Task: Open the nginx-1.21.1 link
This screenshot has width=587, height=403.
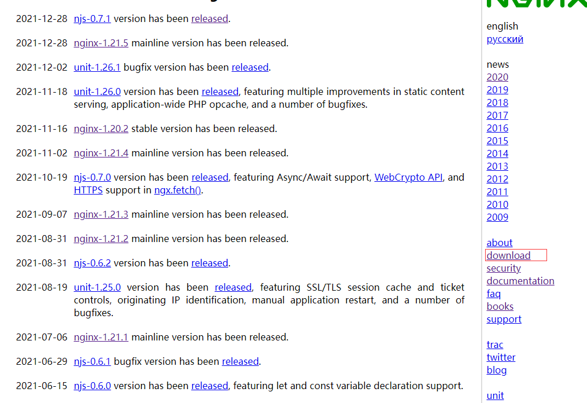Action: tap(101, 338)
